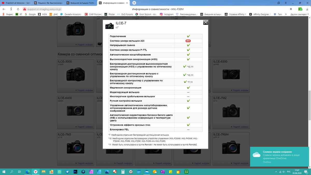Open a new browser tab
Screen dimensions: 311x175
(x=134, y=3)
